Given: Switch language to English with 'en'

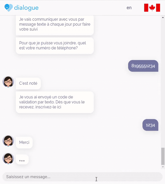Looking at the screenshot, I should 129,8.
